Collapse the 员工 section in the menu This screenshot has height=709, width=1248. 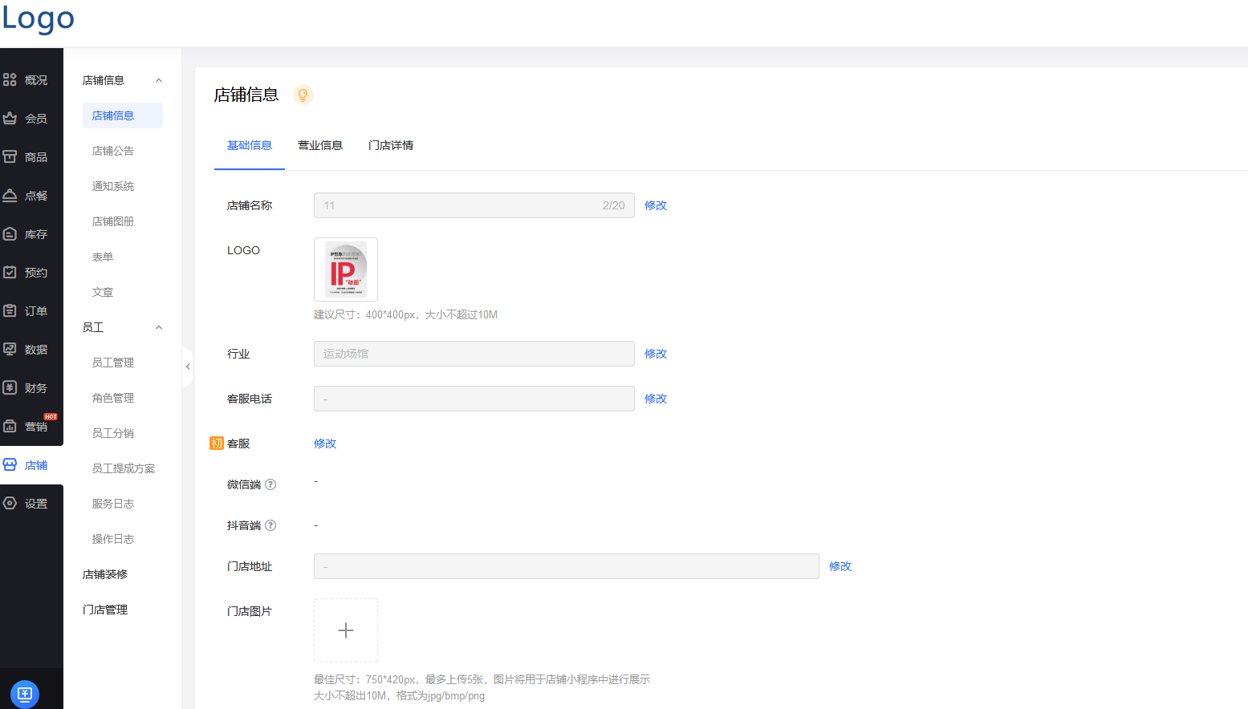(158, 327)
